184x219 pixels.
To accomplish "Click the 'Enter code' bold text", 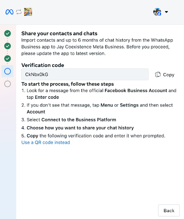I will (47, 97).
